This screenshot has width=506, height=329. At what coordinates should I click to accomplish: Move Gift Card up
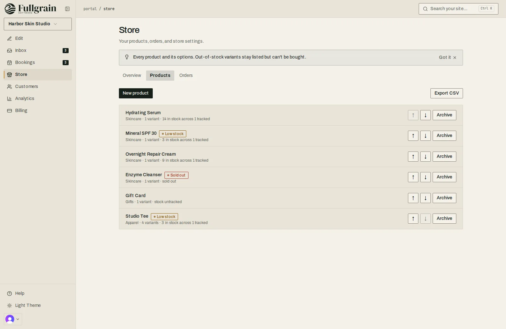click(x=413, y=198)
